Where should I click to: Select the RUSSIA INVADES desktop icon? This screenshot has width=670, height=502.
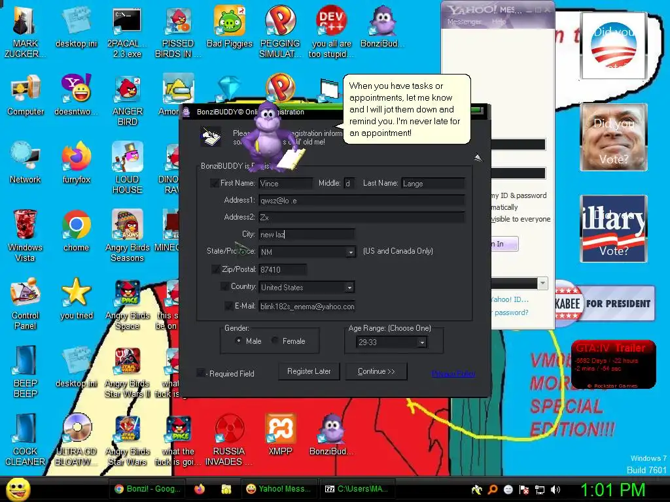228,440
